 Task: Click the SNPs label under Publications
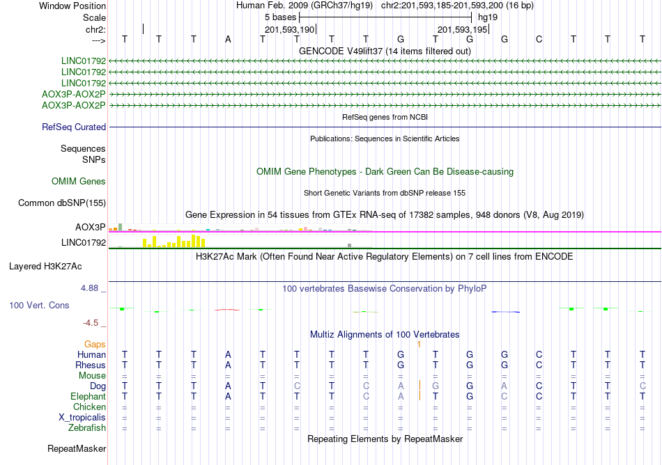[94, 160]
